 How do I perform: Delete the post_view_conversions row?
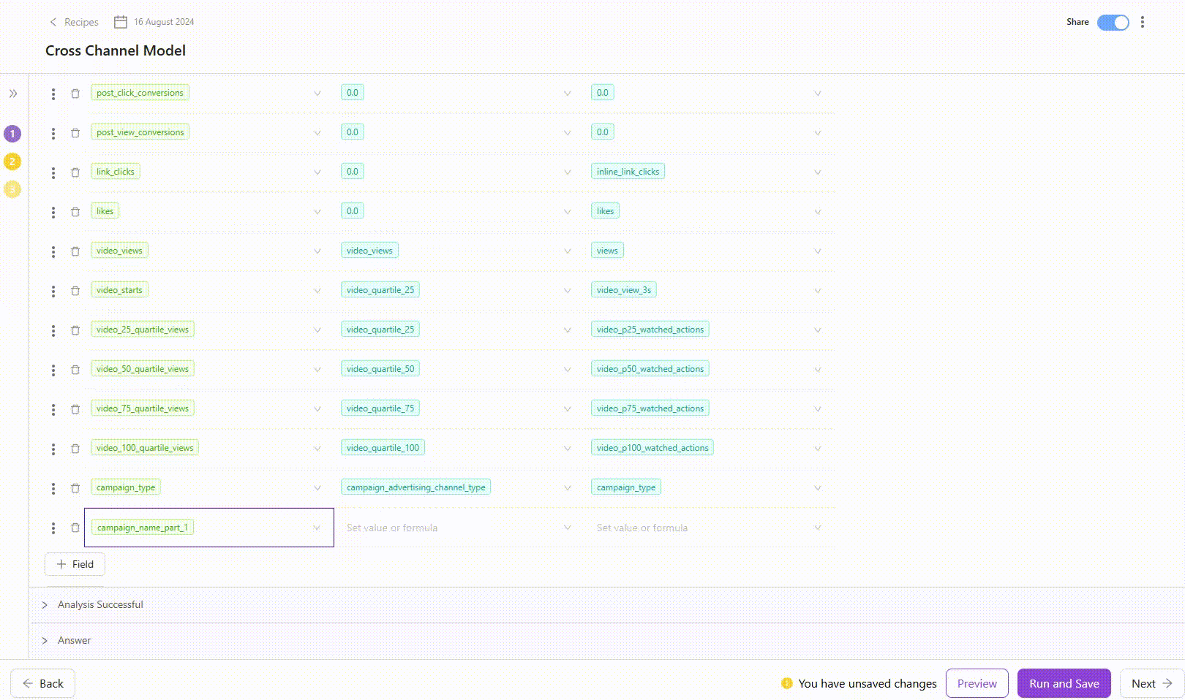tap(75, 133)
